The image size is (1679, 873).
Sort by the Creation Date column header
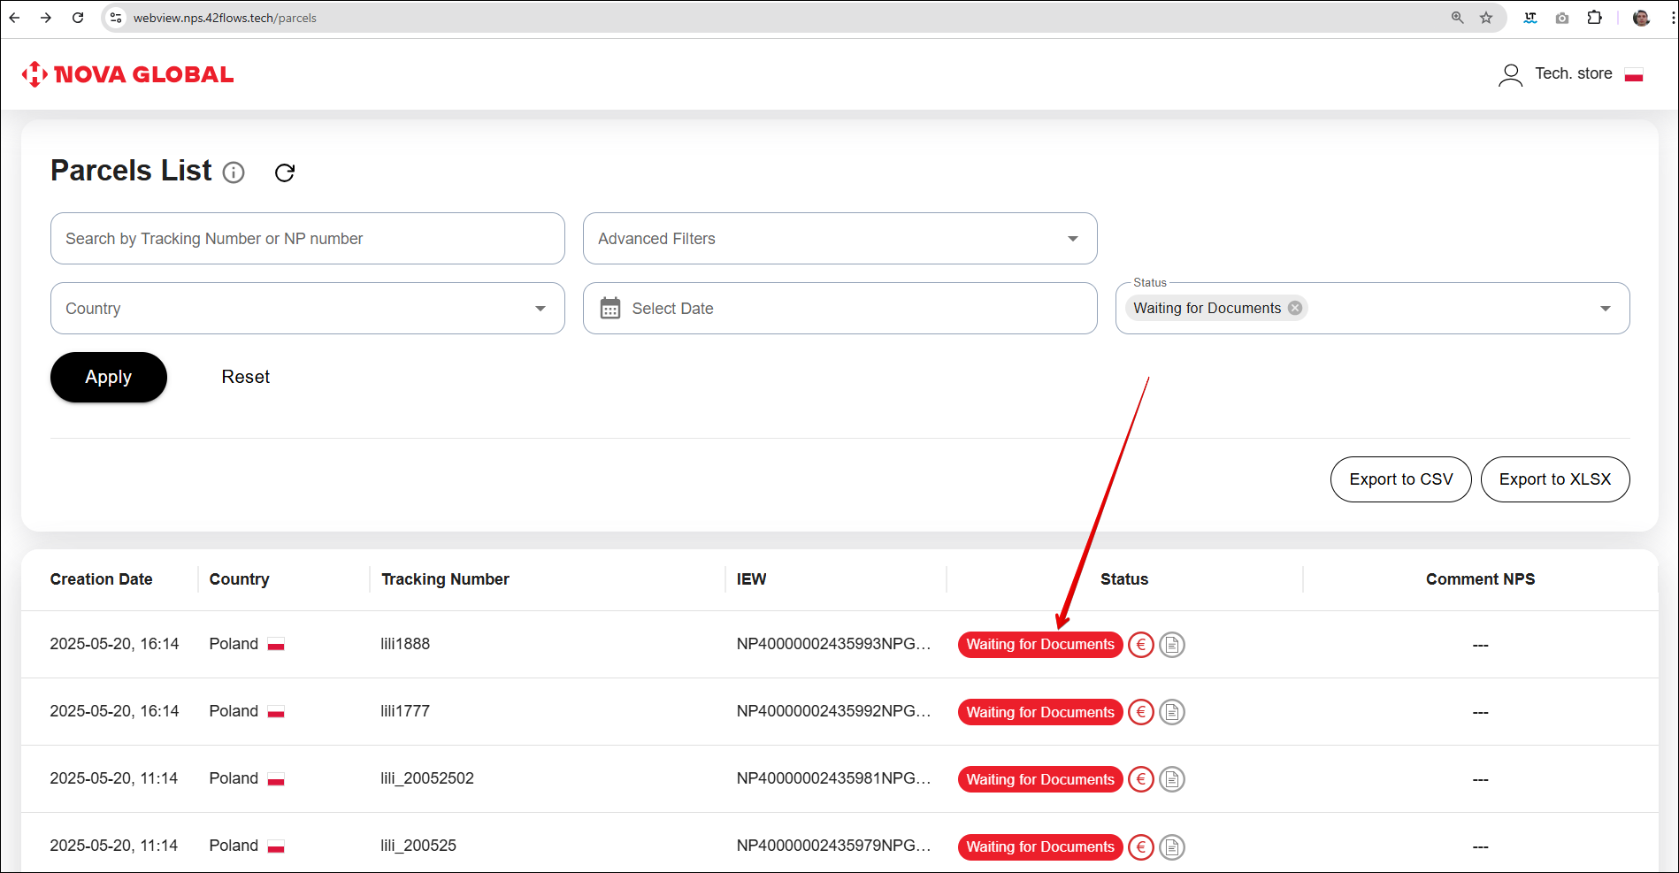point(101,579)
